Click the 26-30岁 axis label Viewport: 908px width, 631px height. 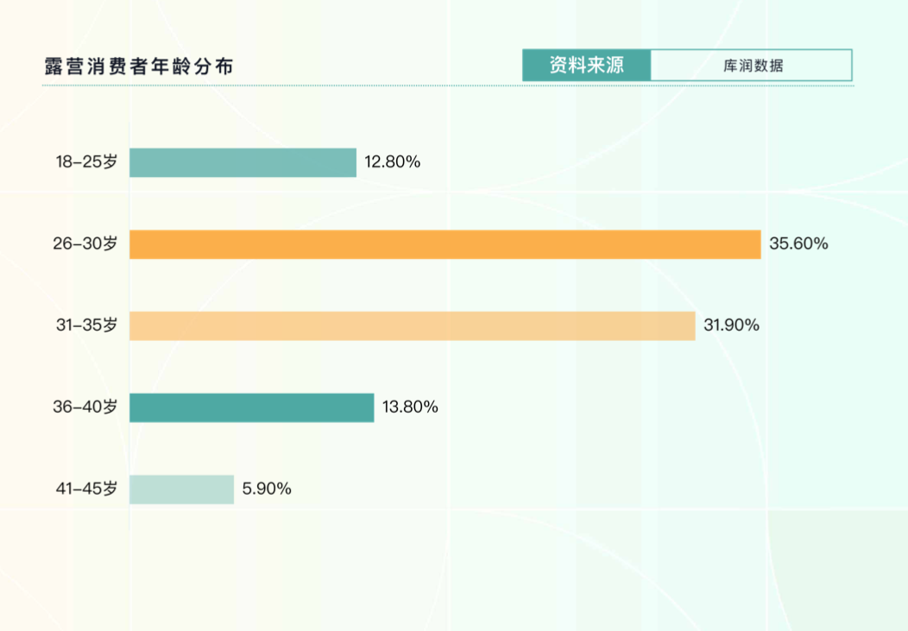point(85,243)
